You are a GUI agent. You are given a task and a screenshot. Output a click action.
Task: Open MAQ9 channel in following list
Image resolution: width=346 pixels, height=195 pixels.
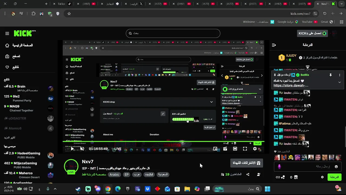(x=28, y=108)
